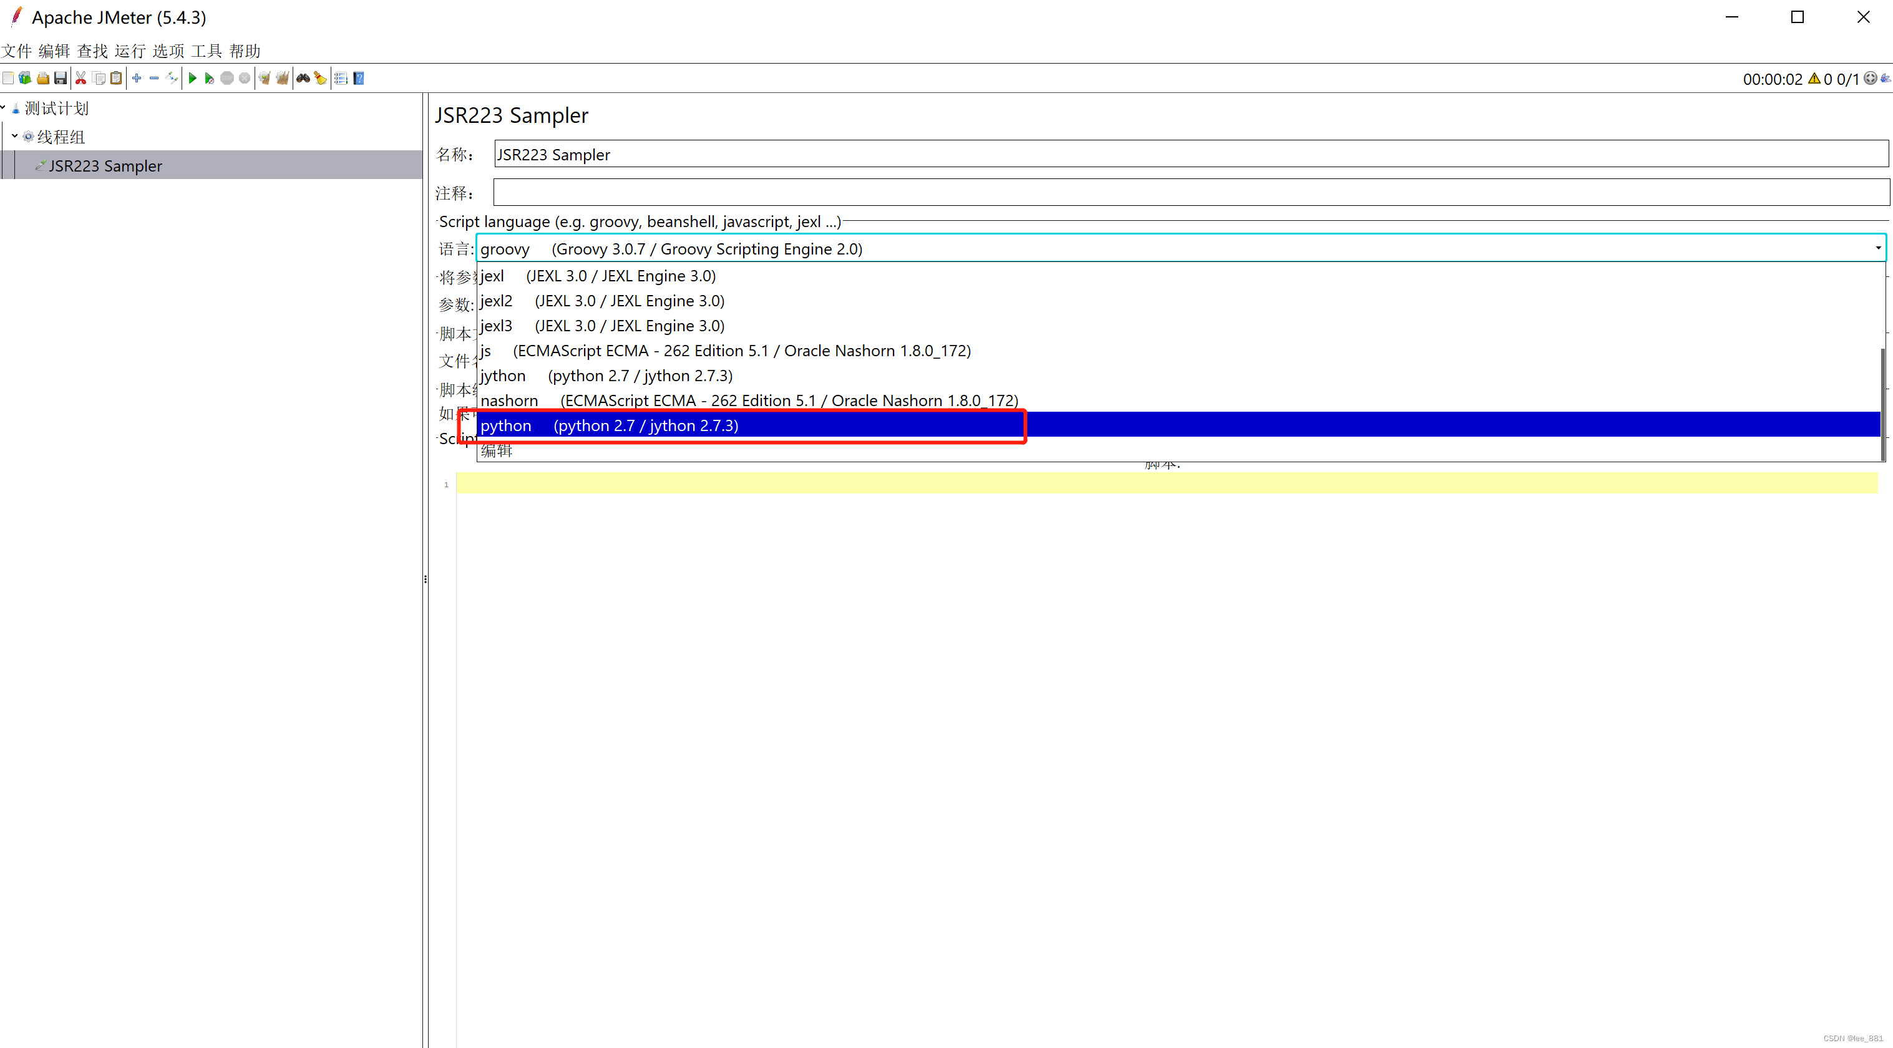Click the language list scrollbar thumb

1883,404
